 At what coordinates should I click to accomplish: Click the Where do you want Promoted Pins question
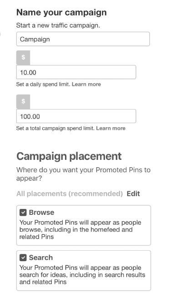pyautogui.click(x=83, y=174)
